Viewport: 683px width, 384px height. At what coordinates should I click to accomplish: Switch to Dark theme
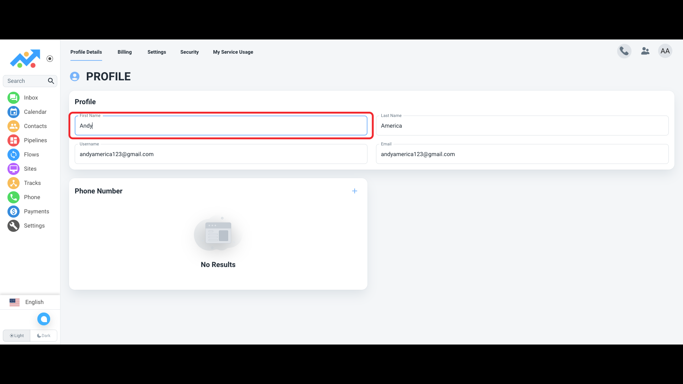coord(44,336)
